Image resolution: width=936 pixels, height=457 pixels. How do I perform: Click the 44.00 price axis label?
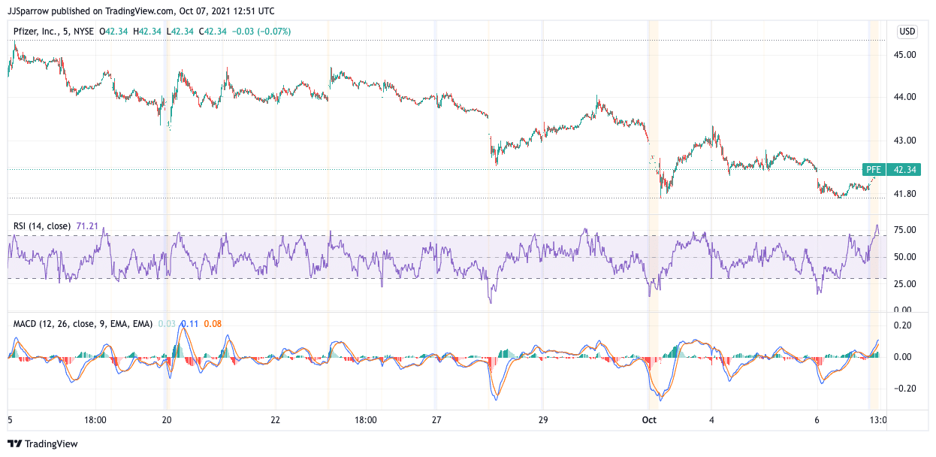[x=905, y=97]
